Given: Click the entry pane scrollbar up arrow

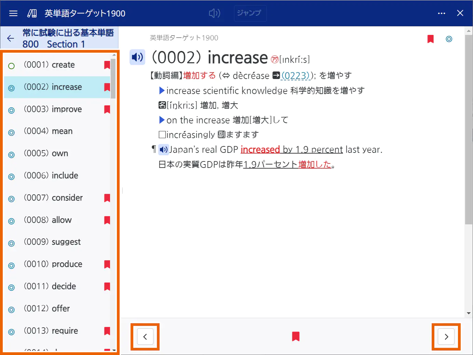Looking at the screenshot, I should (x=469, y=31).
